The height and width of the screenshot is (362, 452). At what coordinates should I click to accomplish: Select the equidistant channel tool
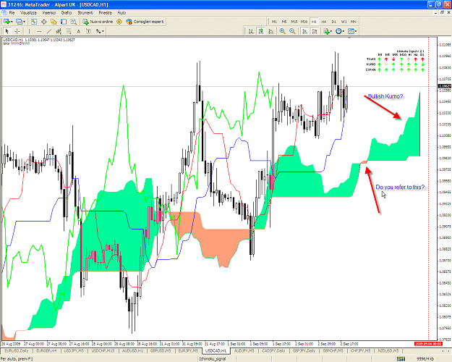point(59,31)
